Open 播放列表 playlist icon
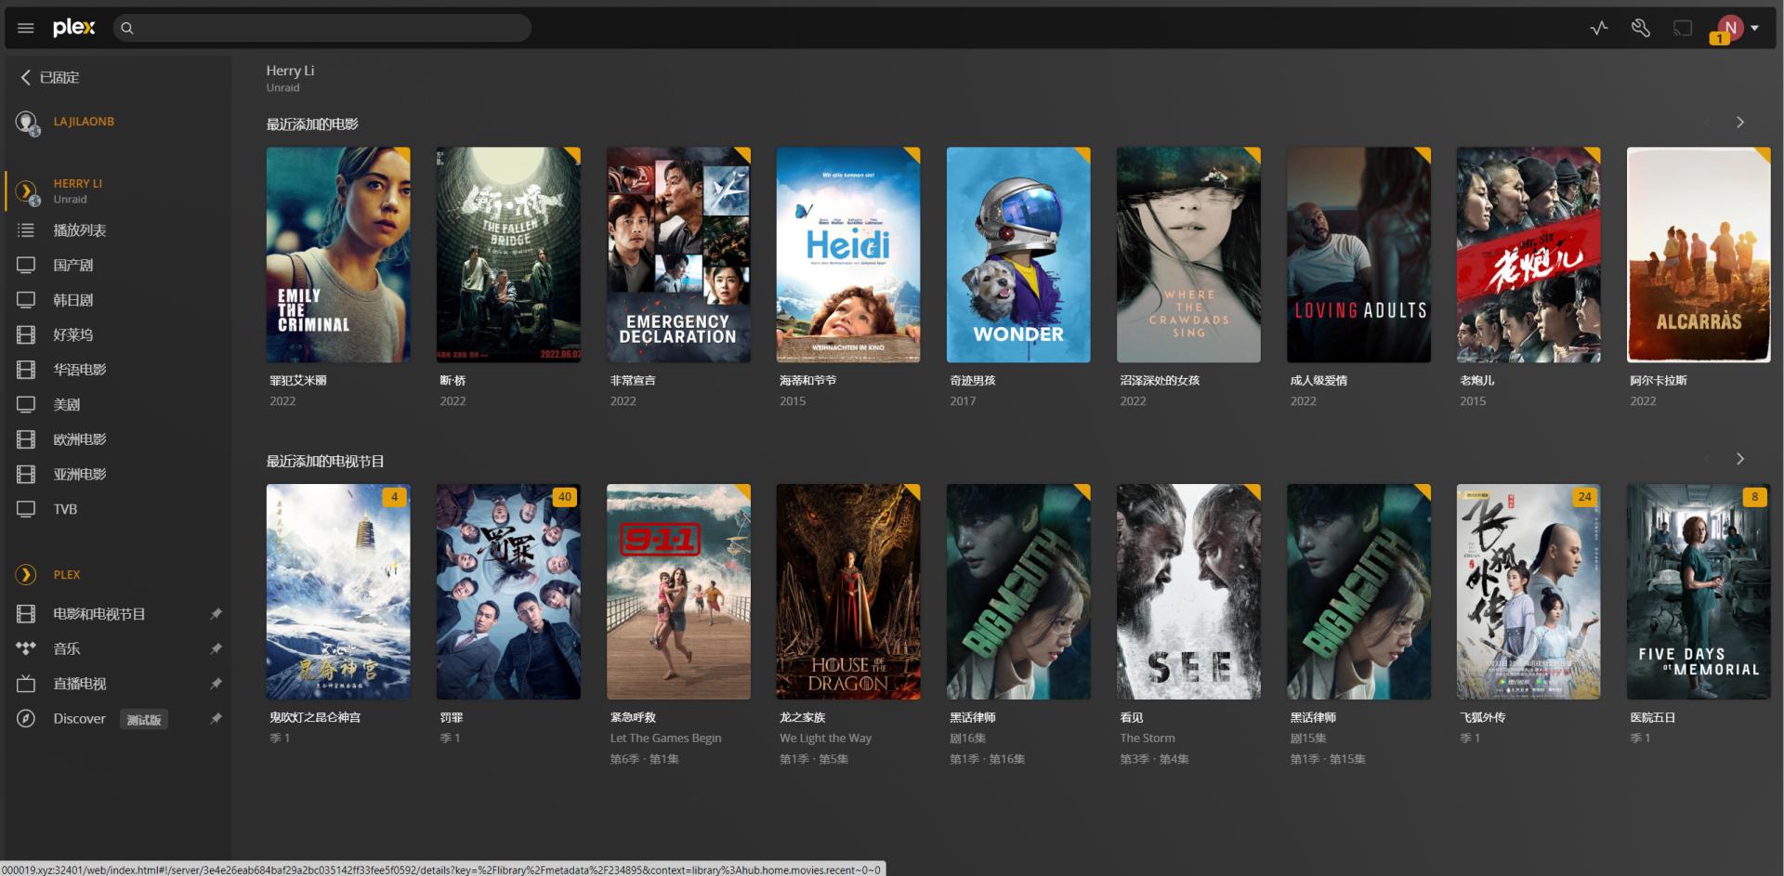Viewport: 1784px width, 876px height. (26, 230)
